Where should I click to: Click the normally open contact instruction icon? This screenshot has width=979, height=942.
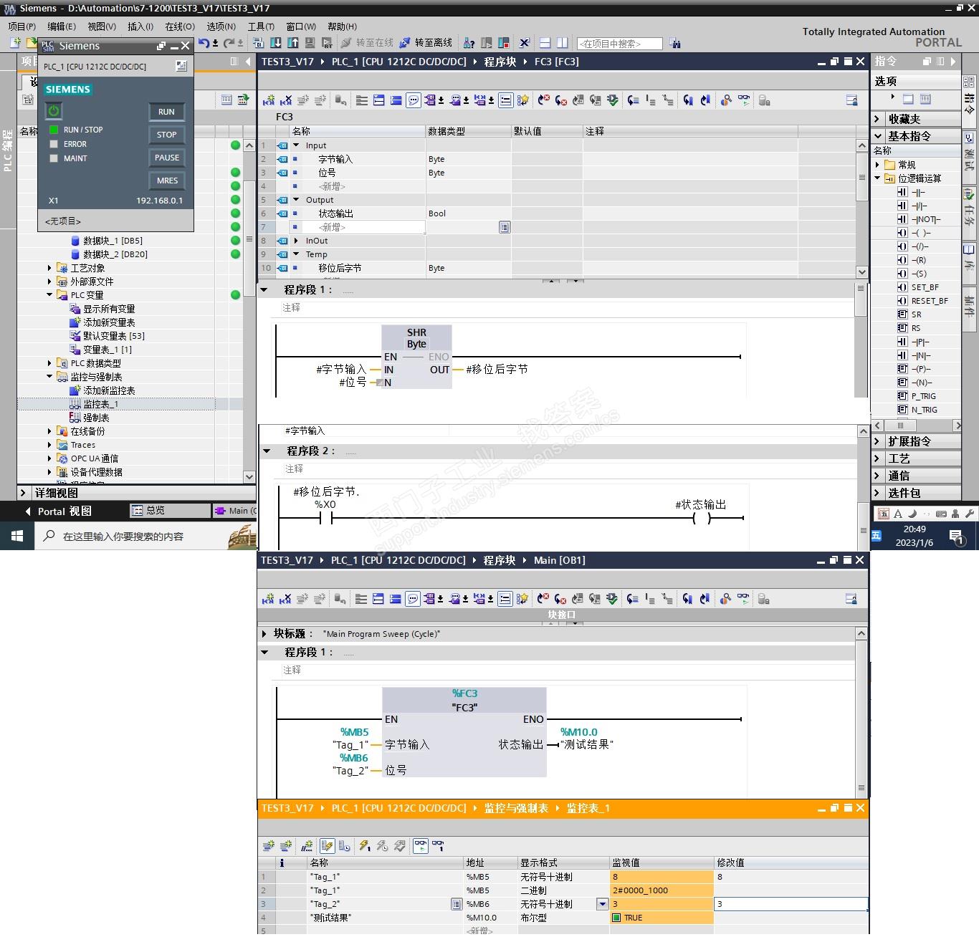tap(902, 192)
